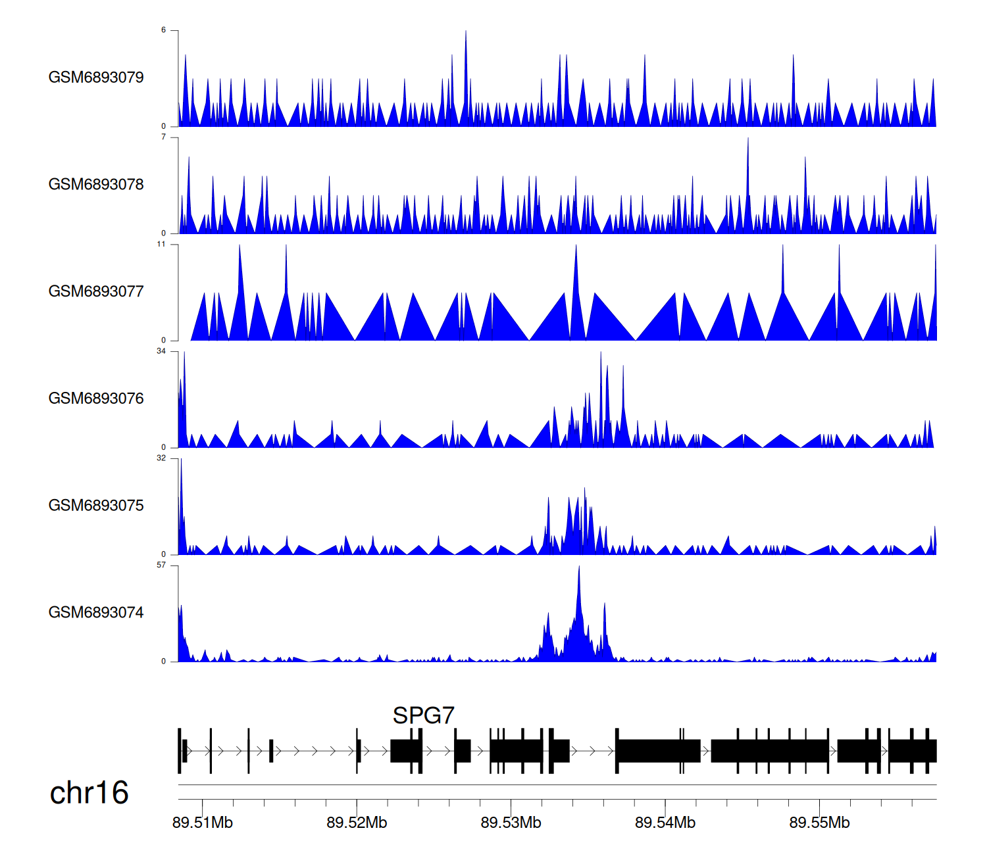Select the 89.54Mb position label

click(665, 823)
